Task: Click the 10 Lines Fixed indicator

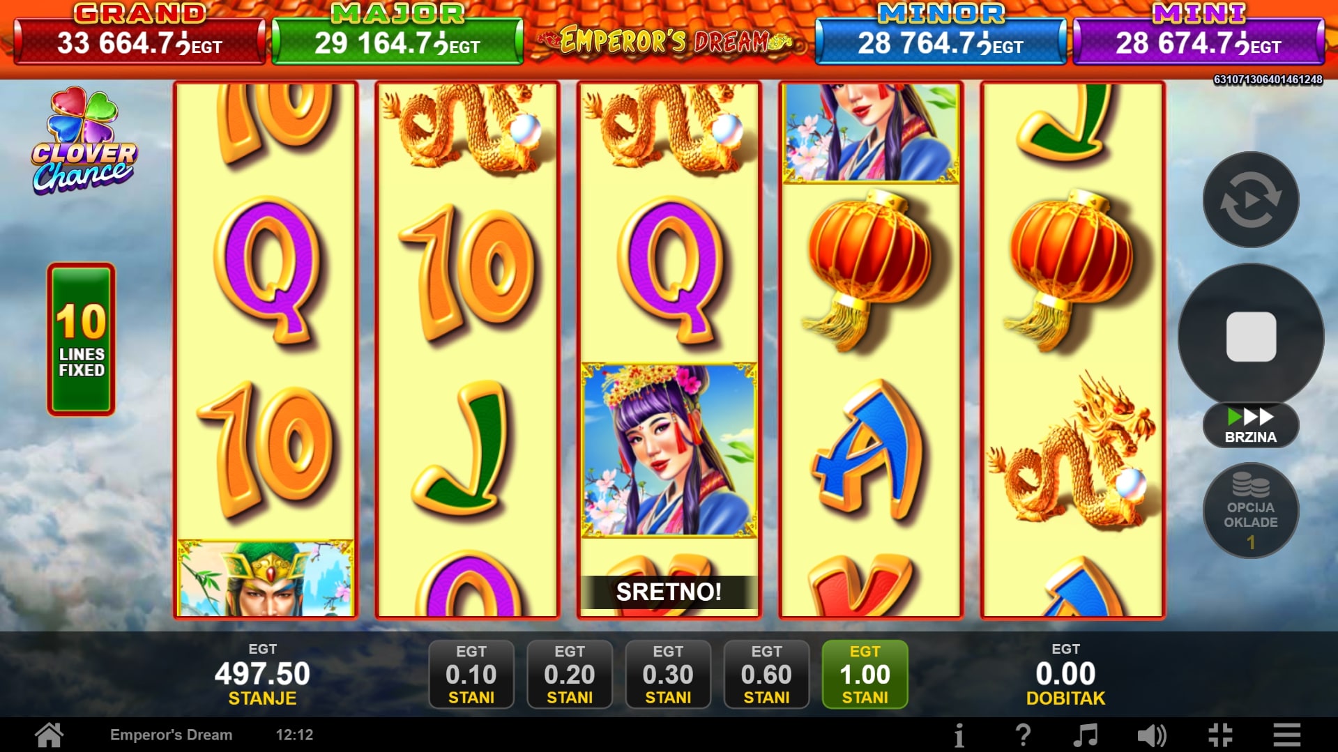Action: pyautogui.click(x=81, y=339)
